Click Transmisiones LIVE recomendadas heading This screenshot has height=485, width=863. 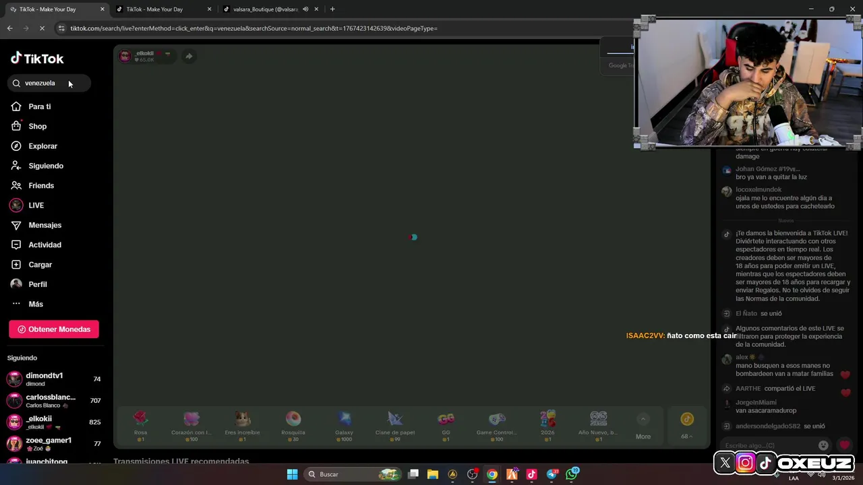click(x=181, y=461)
